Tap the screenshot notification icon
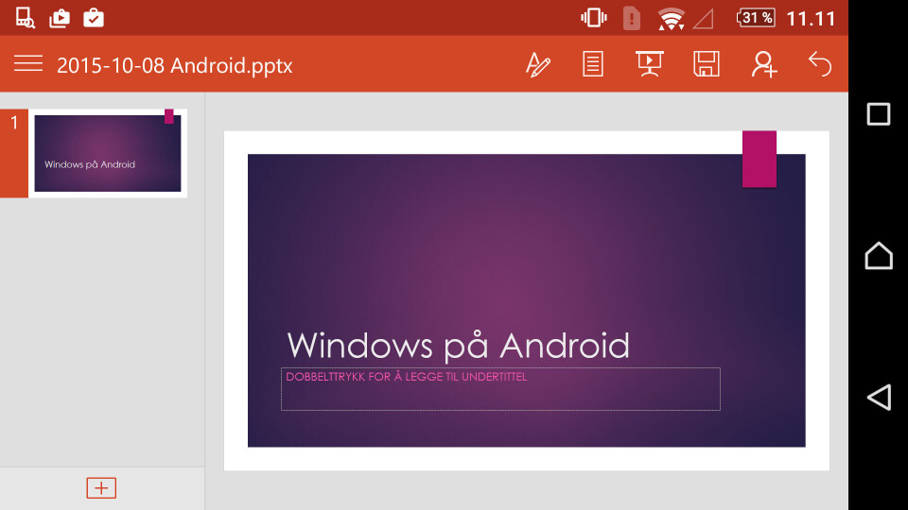 pyautogui.click(x=25, y=18)
